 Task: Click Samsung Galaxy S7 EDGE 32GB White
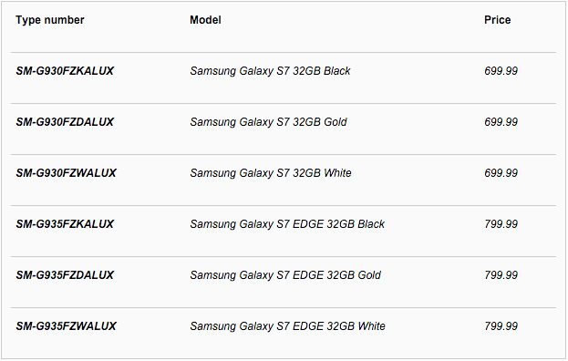[x=287, y=326]
